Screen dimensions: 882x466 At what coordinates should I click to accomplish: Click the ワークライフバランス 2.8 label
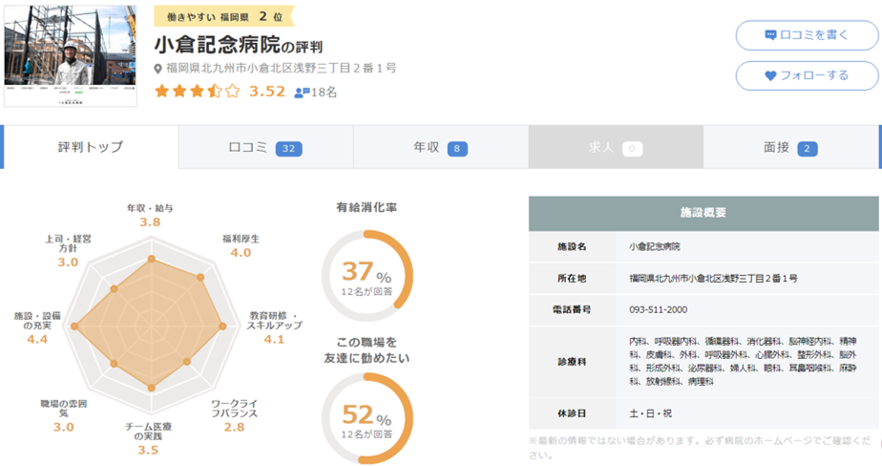click(x=235, y=416)
